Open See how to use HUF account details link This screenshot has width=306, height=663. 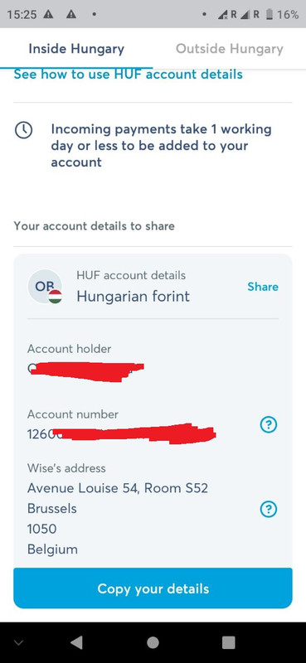point(129,75)
